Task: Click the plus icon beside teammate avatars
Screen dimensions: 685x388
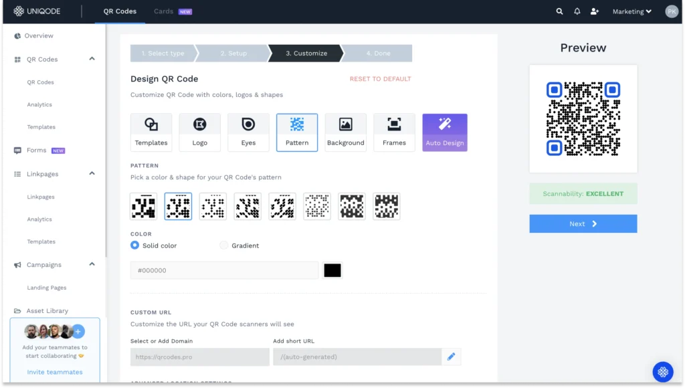Action: (x=78, y=332)
